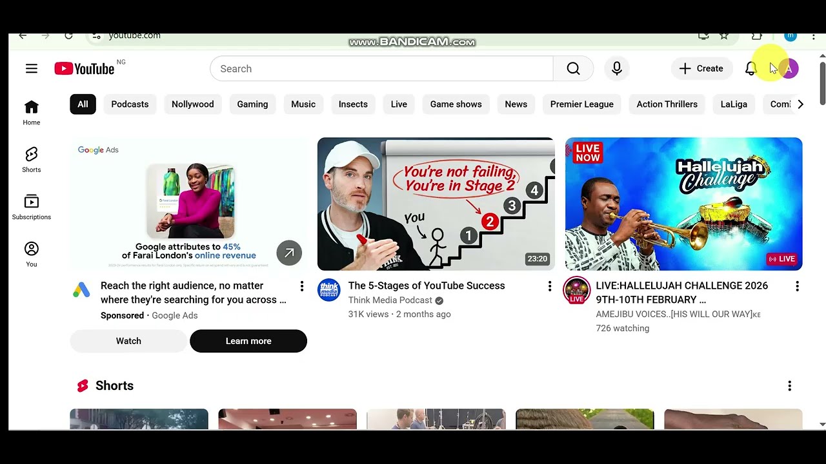Click the search magnifier button
The image size is (826, 464).
pos(573,68)
